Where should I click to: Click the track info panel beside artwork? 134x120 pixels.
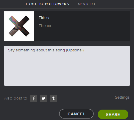(x=82, y=26)
